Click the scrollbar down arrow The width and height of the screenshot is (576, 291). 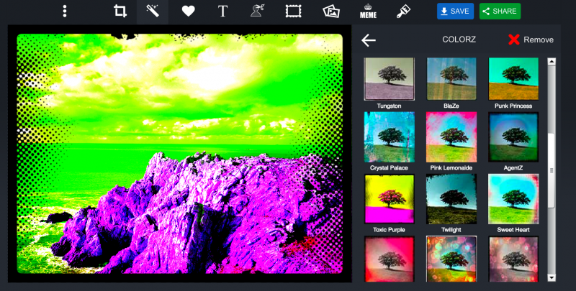[x=552, y=278]
